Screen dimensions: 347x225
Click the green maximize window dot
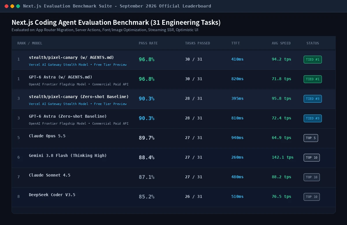[x=18, y=6]
